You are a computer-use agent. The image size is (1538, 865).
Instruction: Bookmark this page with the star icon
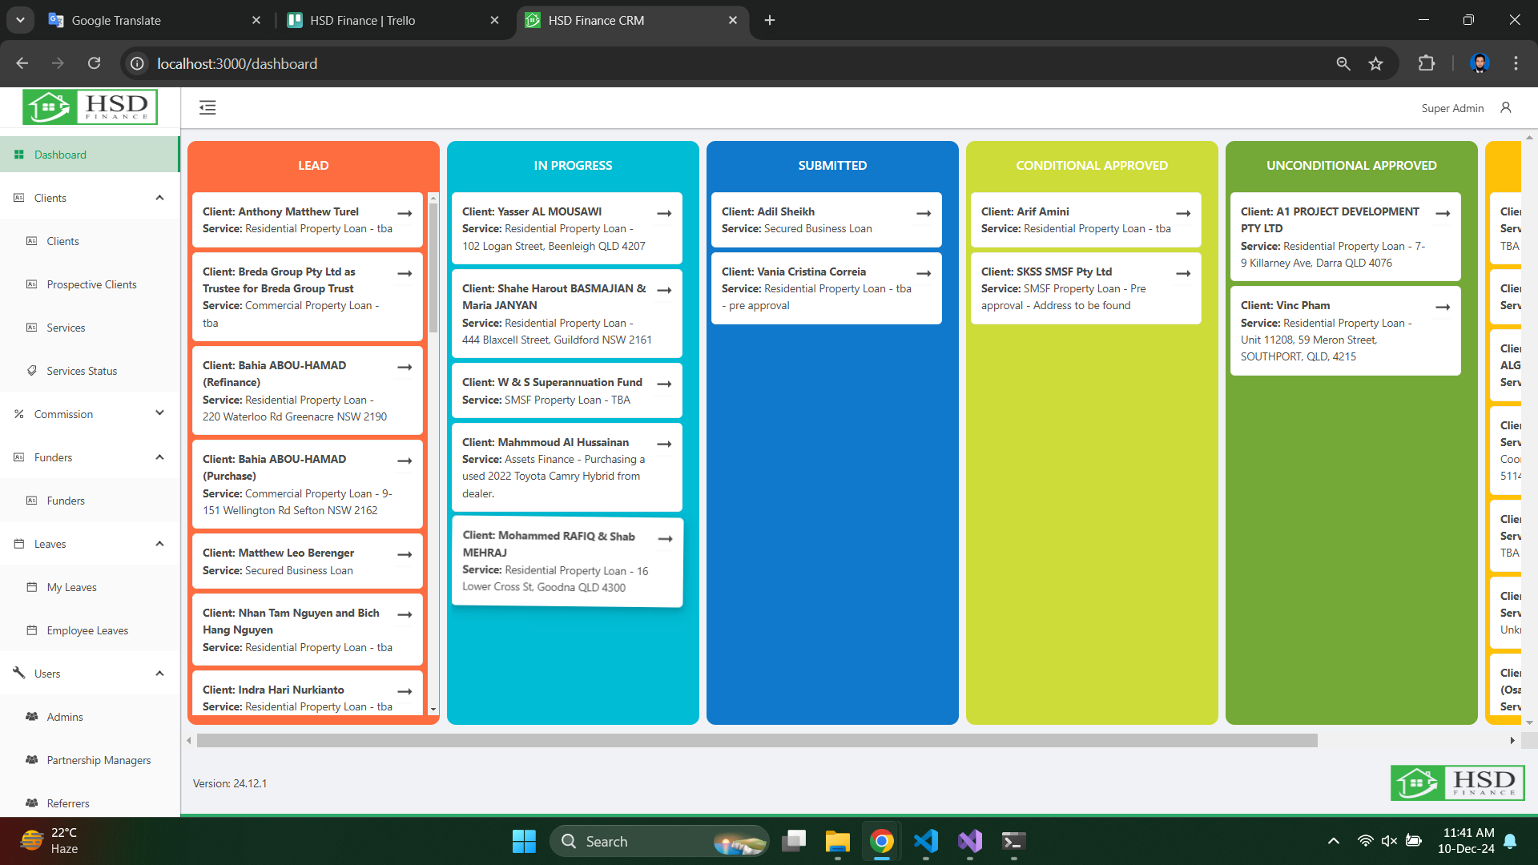click(x=1375, y=63)
